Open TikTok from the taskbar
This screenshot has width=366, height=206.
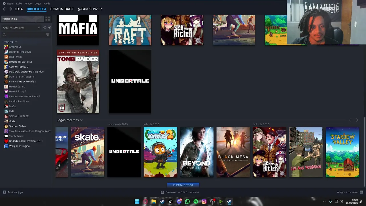(170, 201)
